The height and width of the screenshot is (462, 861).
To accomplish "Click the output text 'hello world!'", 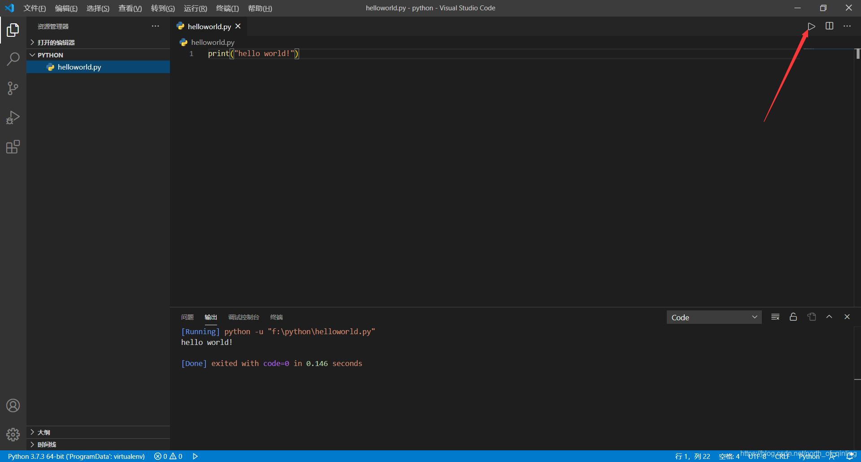I will [207, 342].
